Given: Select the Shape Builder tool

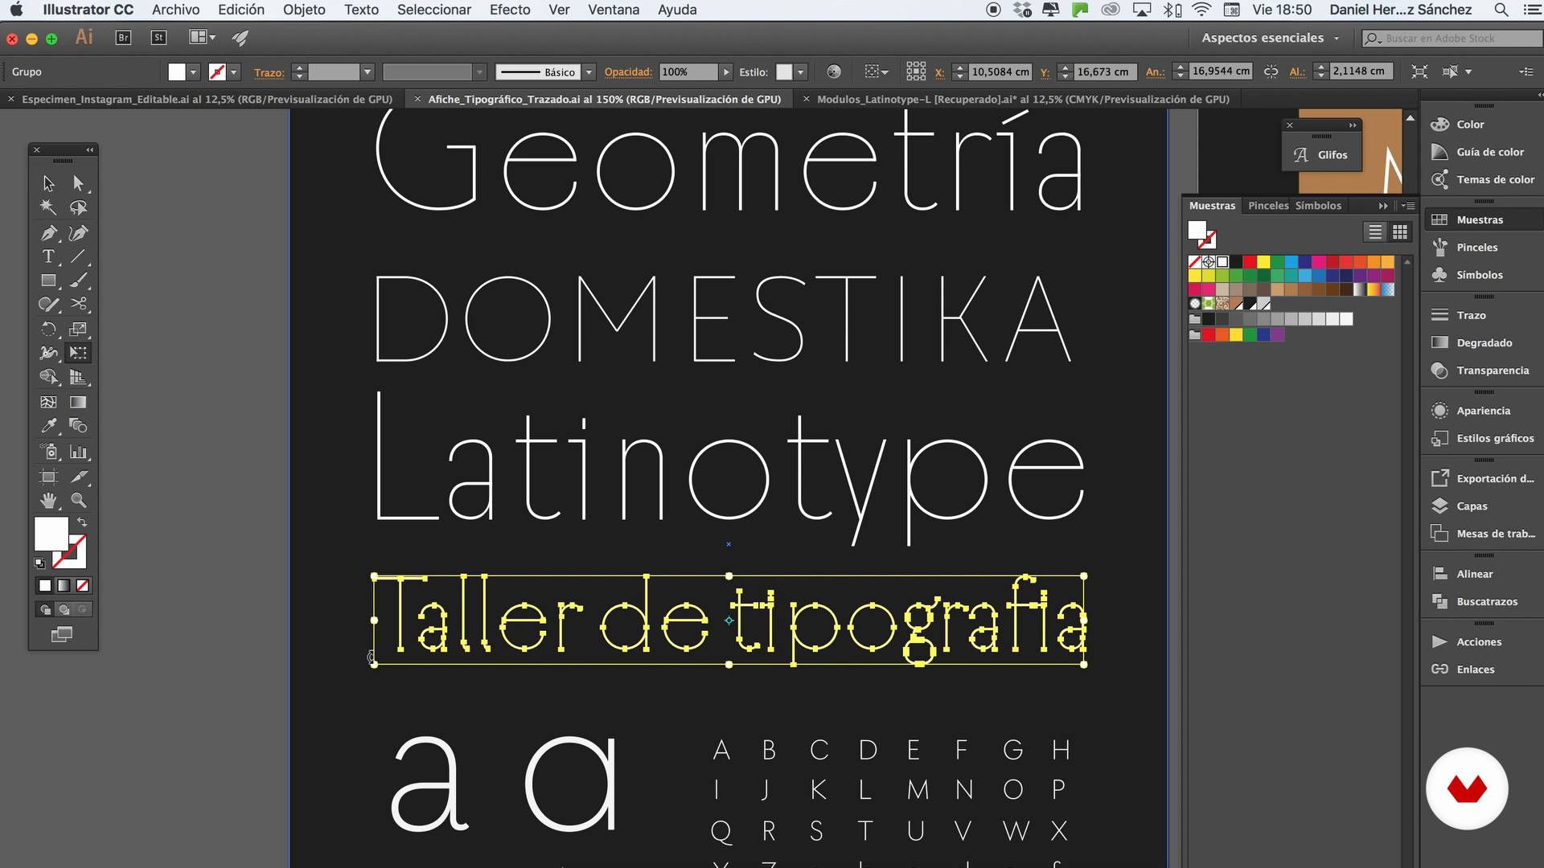Looking at the screenshot, I should tap(48, 376).
